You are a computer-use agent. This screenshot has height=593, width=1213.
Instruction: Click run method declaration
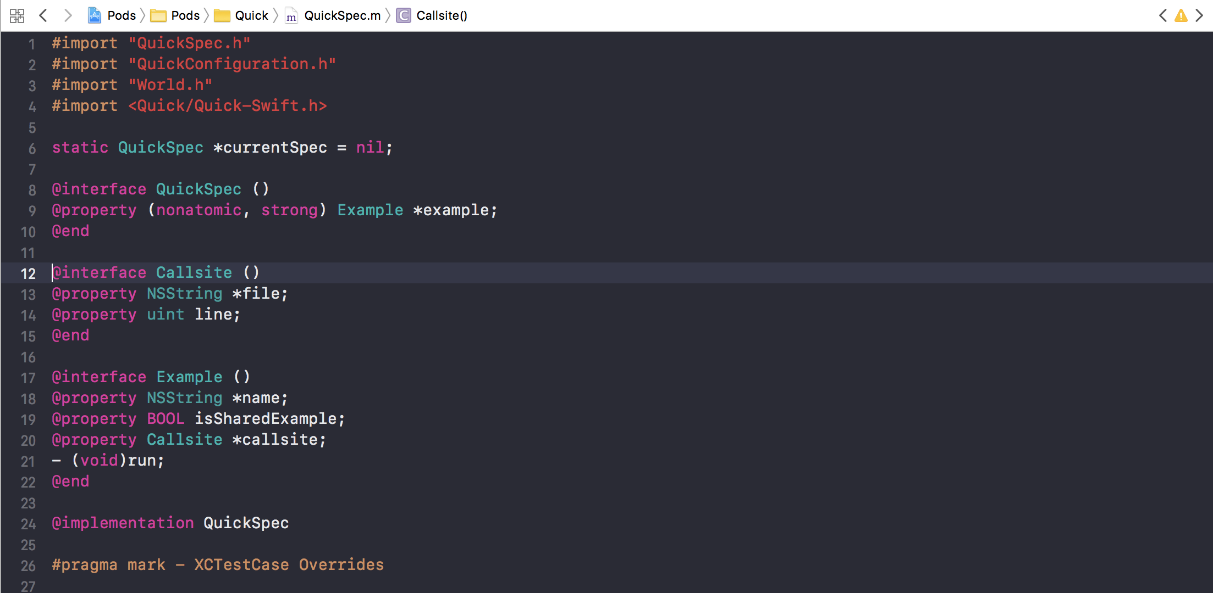108,460
